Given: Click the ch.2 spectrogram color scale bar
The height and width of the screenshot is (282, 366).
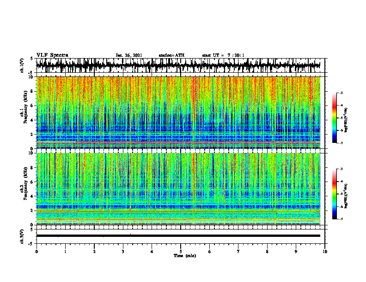Looking at the screenshot, I should 334,194.
